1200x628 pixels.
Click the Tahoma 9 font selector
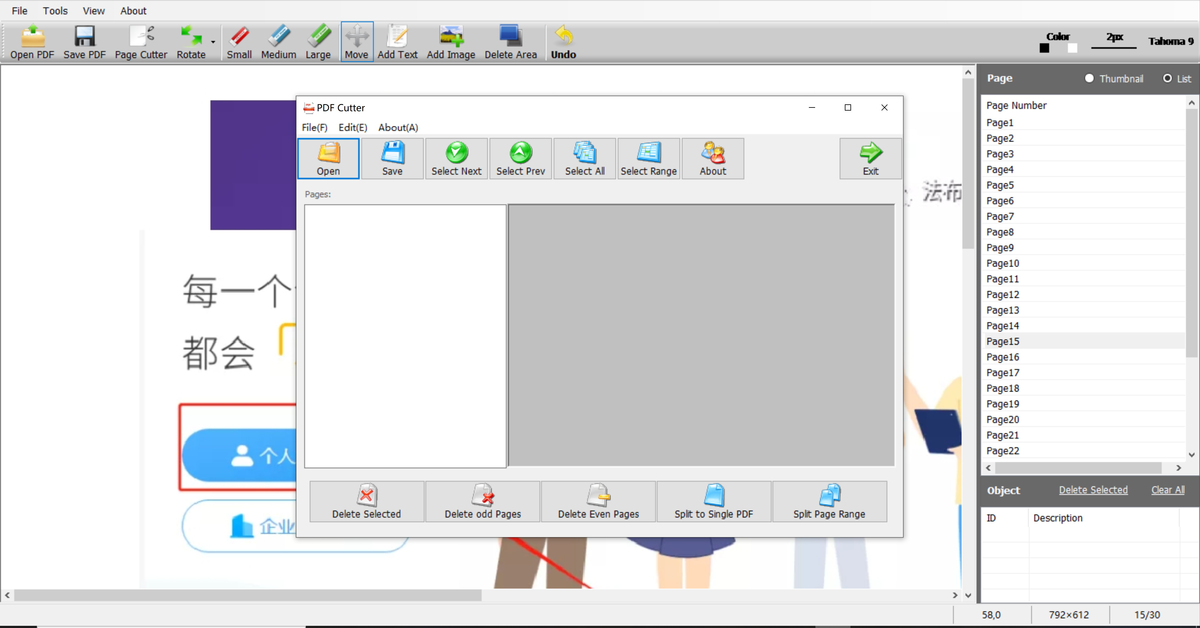coord(1171,42)
